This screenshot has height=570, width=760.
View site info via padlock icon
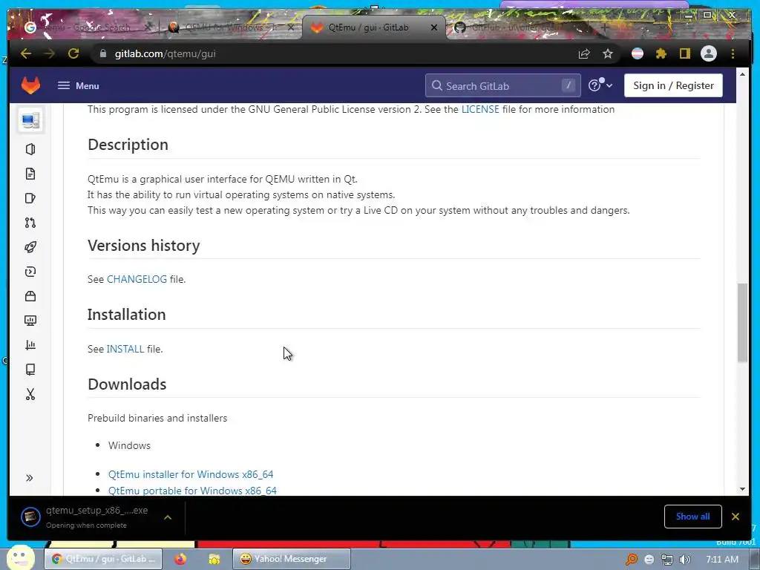(102, 53)
